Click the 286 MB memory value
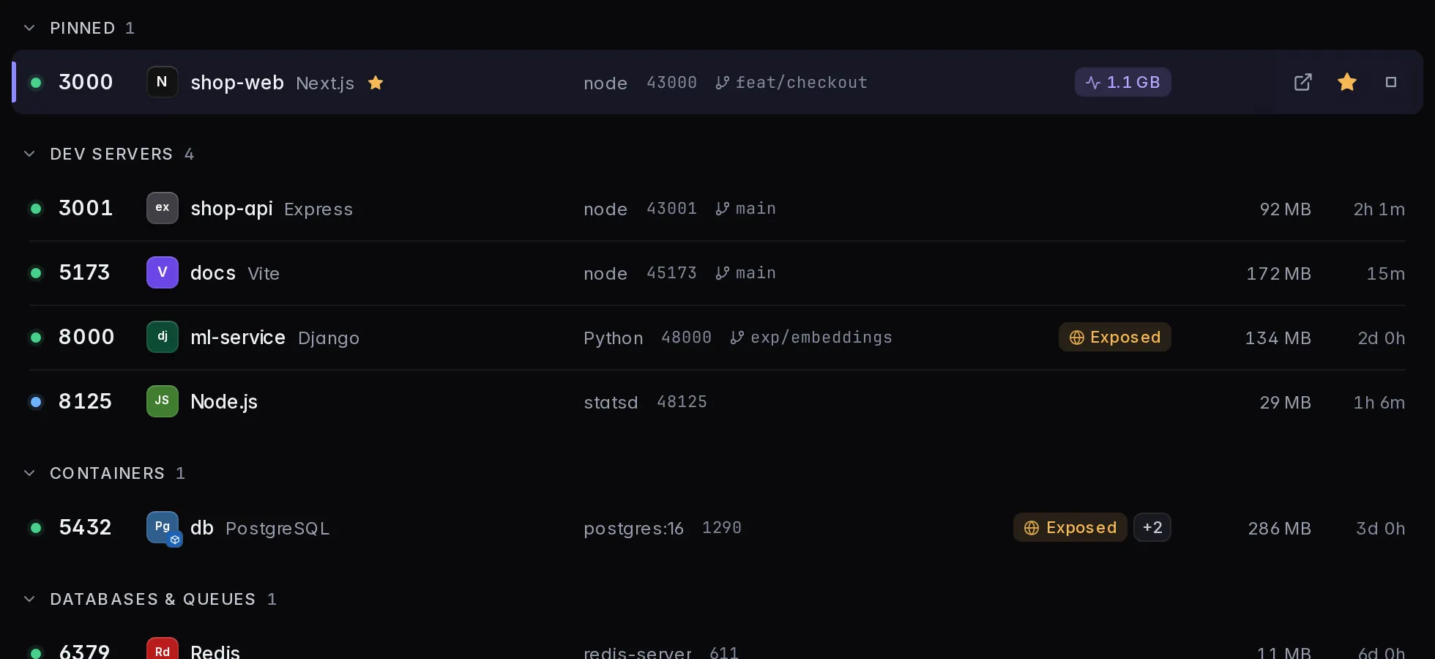Image resolution: width=1435 pixels, height=659 pixels. click(1280, 528)
